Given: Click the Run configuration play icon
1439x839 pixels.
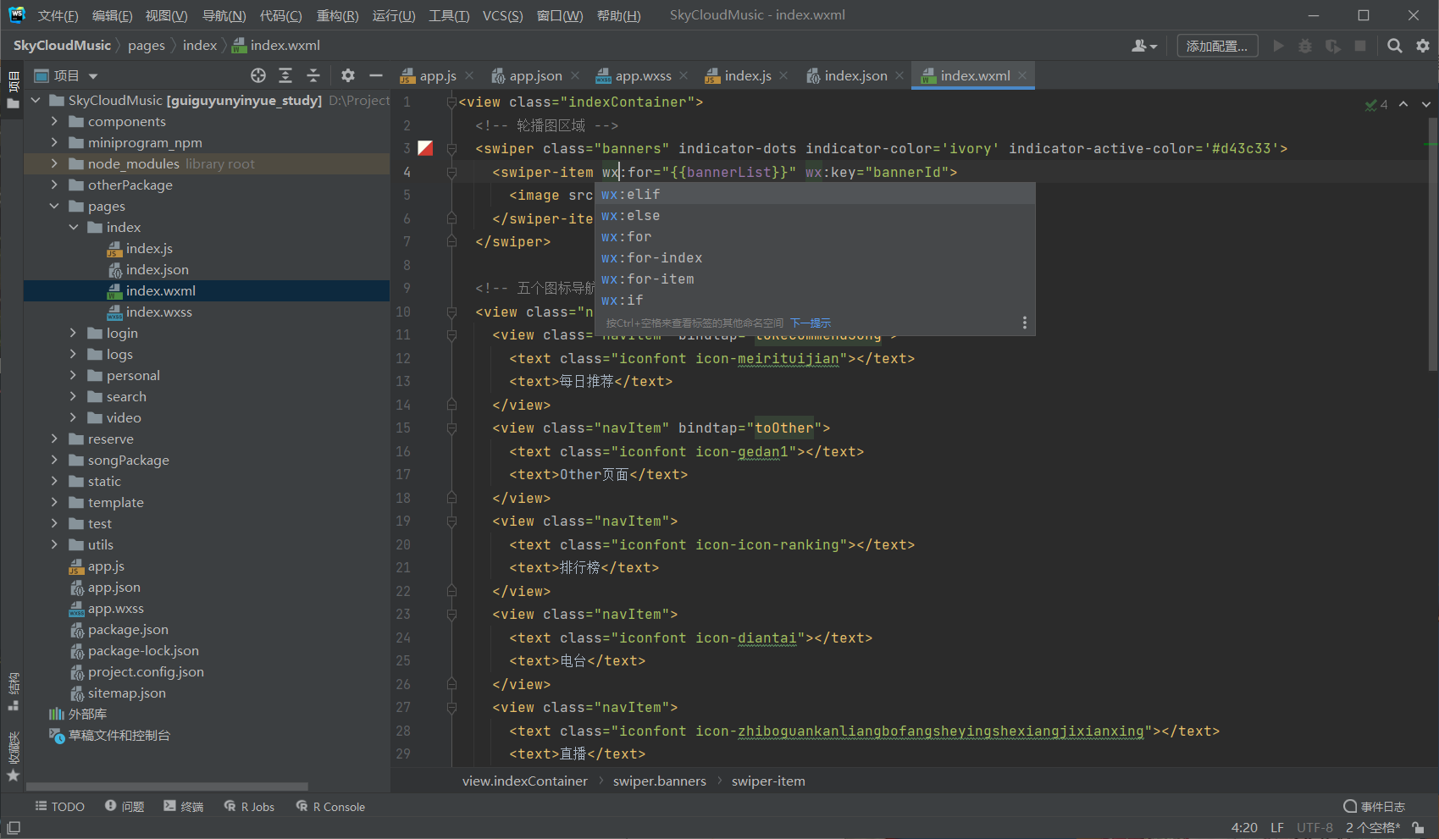Looking at the screenshot, I should [x=1279, y=46].
